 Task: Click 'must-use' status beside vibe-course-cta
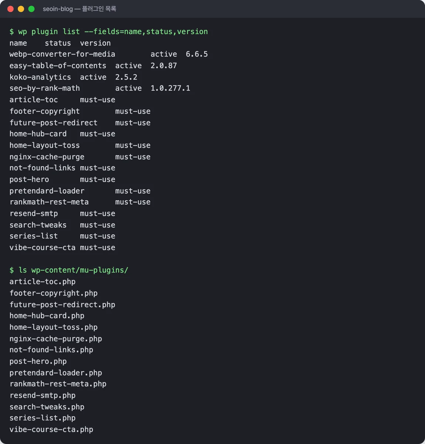coord(98,248)
